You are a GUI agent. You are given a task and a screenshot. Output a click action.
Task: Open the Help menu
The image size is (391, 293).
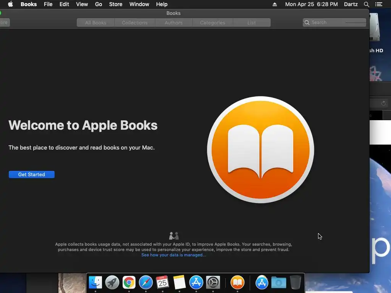tap(162, 4)
